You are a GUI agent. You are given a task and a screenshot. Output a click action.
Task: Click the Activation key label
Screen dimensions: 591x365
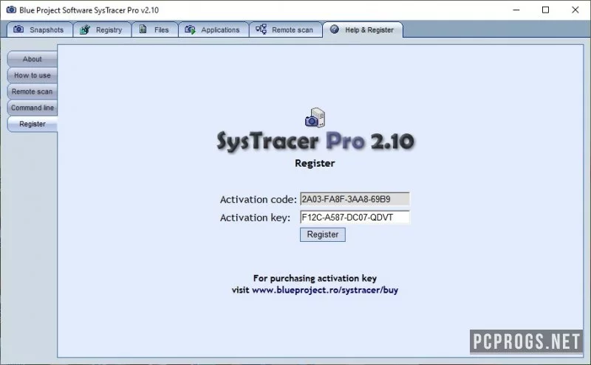click(255, 218)
